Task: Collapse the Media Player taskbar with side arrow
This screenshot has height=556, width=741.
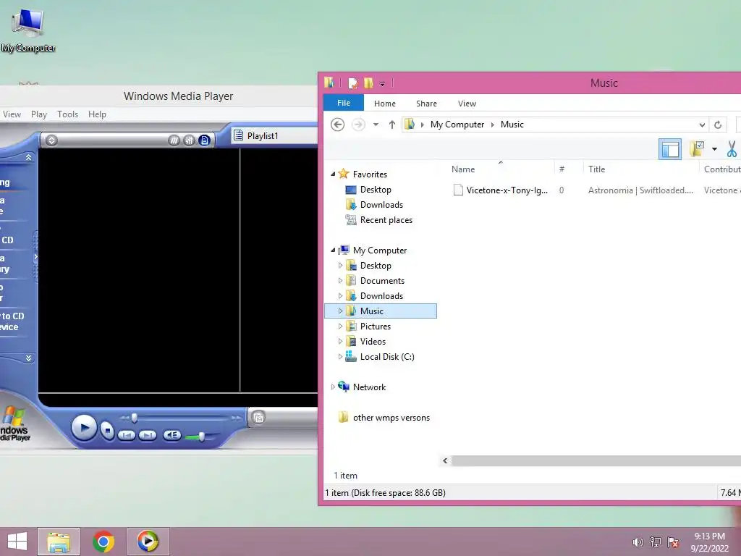Action: pyautogui.click(x=35, y=257)
